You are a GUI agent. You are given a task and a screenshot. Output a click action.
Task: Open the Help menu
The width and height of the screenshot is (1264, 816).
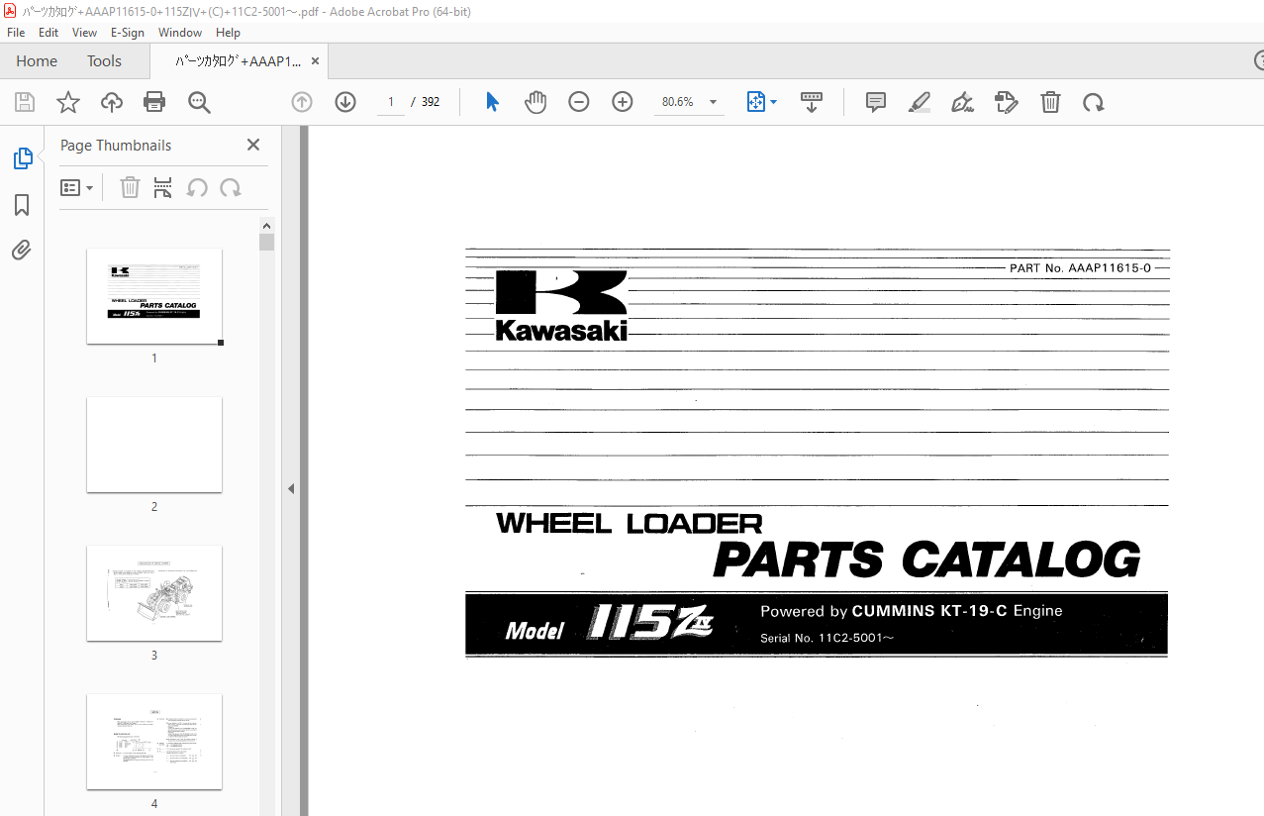[228, 33]
